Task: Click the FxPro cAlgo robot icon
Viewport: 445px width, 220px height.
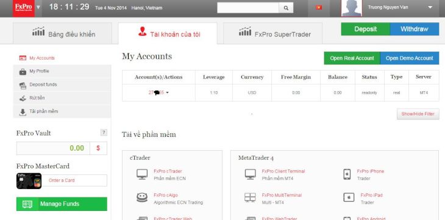Action: (x=142, y=198)
